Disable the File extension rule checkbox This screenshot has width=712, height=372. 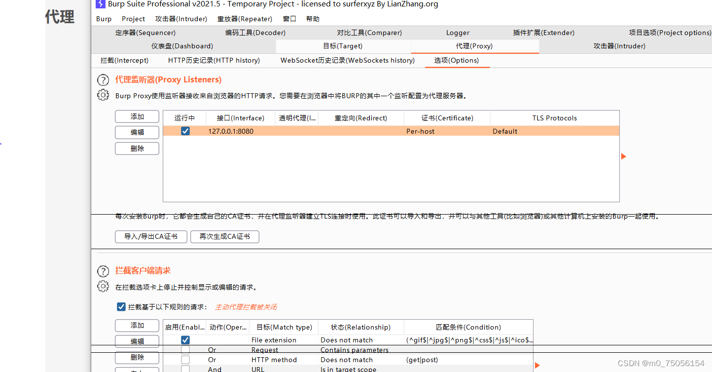185,340
